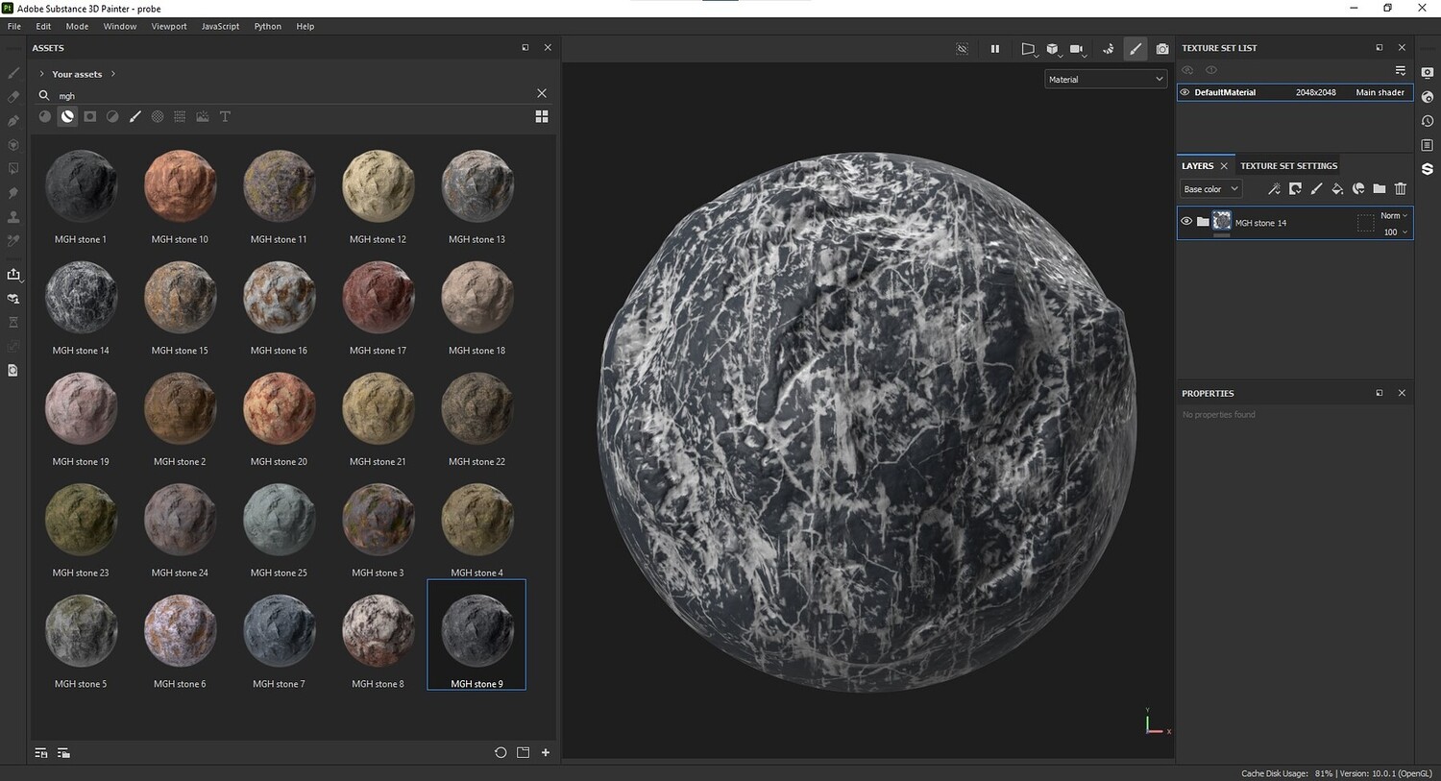Select the Clone stamp tool
The image size is (1441, 781).
(x=13, y=217)
